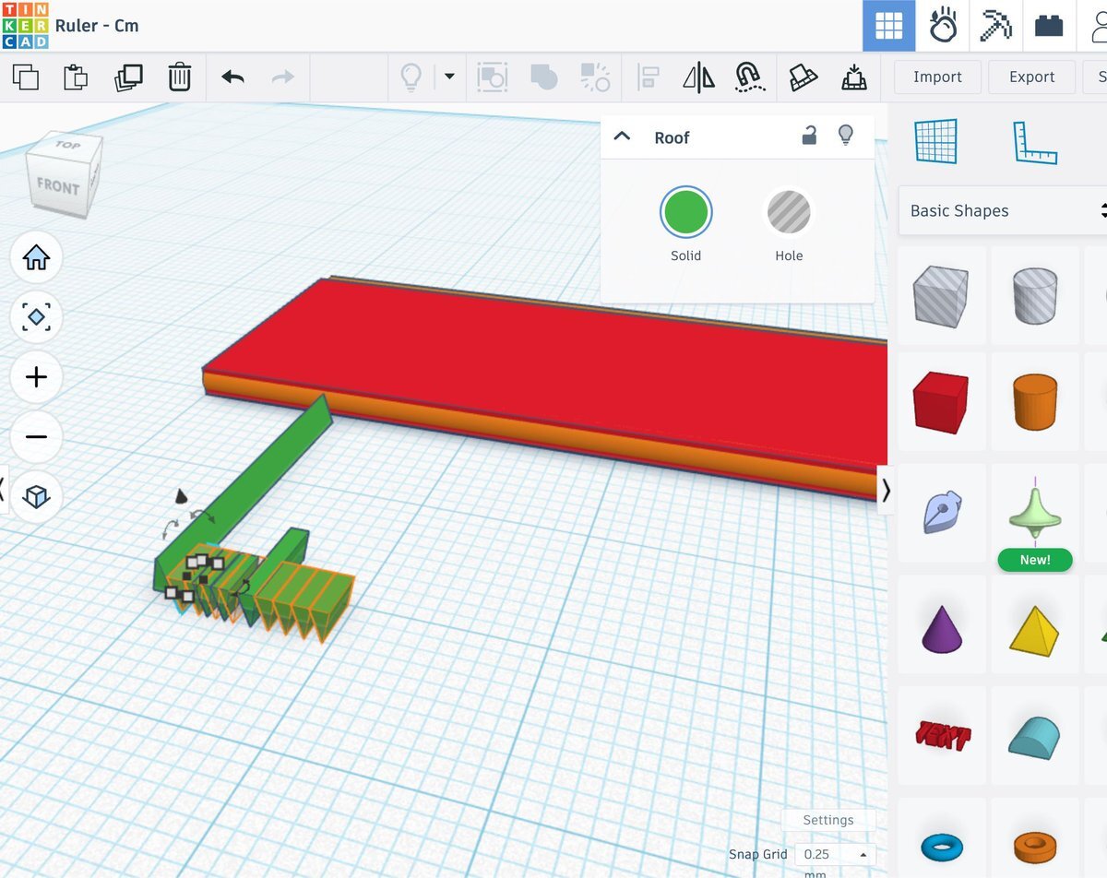The height and width of the screenshot is (878, 1107).
Task: Open the Snap Grid value dropdown
Action: pyautogui.click(x=835, y=854)
